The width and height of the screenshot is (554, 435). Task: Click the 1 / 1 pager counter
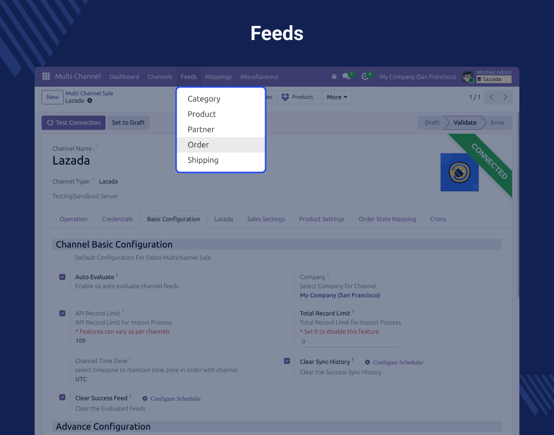[474, 97]
